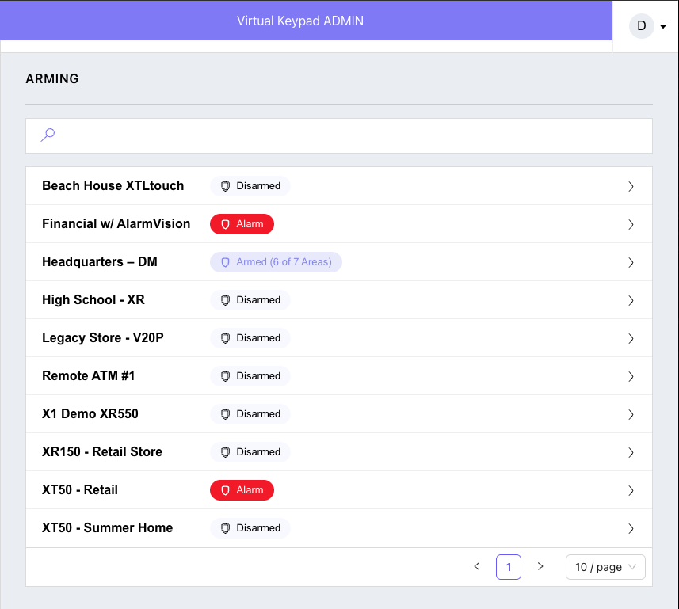This screenshot has width=679, height=609.
Task: Click the Alarm badge for XT50 - Retail
Action: tap(242, 490)
